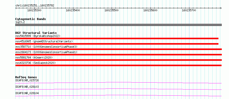Click the magenta line of DCAF8|NR_028104

tap(118, 95)
